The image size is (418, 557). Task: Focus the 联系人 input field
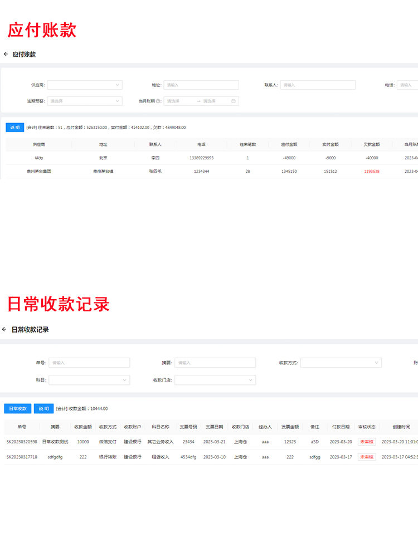[318, 85]
